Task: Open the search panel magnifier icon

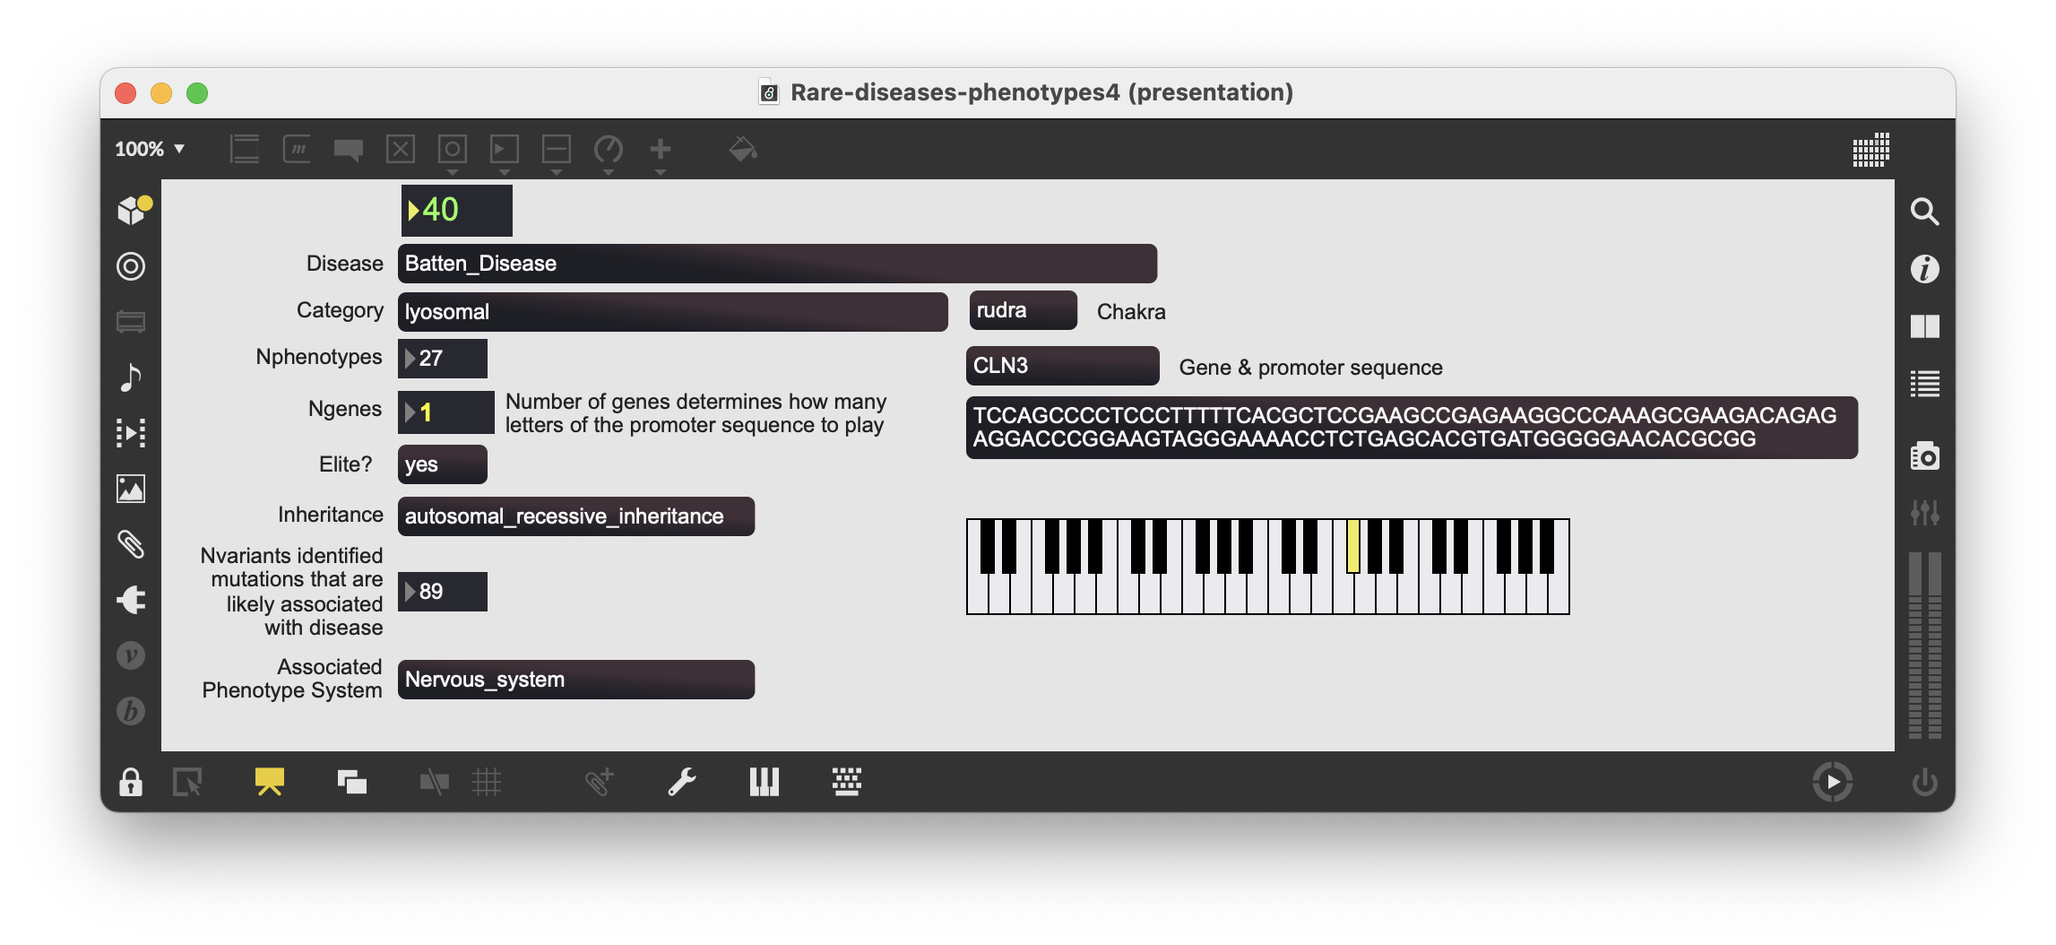Action: click(1924, 212)
